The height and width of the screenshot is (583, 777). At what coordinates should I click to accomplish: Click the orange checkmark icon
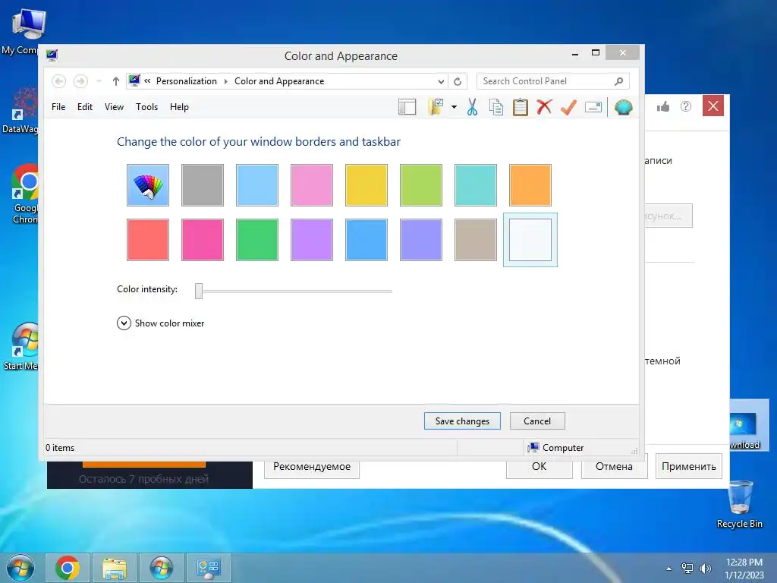click(x=568, y=107)
